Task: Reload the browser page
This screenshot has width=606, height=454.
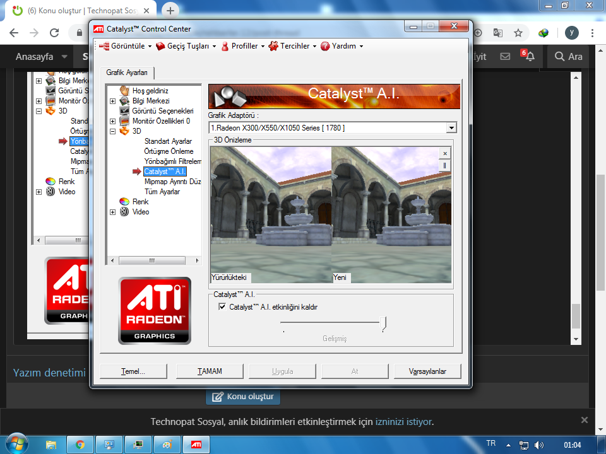Action: 54,33
